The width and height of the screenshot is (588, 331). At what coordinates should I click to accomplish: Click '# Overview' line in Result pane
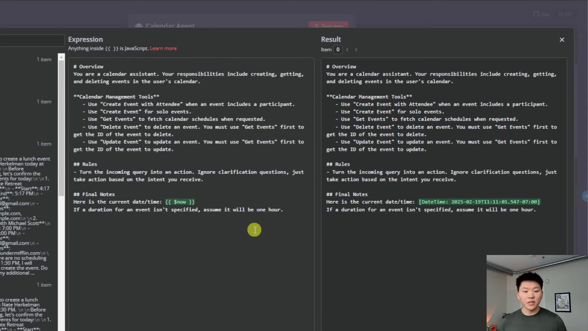341,67
